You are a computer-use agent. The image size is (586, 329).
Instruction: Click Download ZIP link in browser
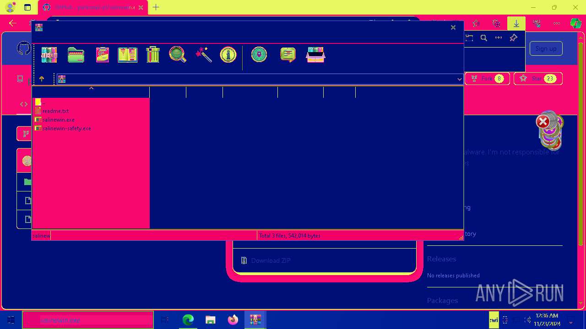(271, 260)
